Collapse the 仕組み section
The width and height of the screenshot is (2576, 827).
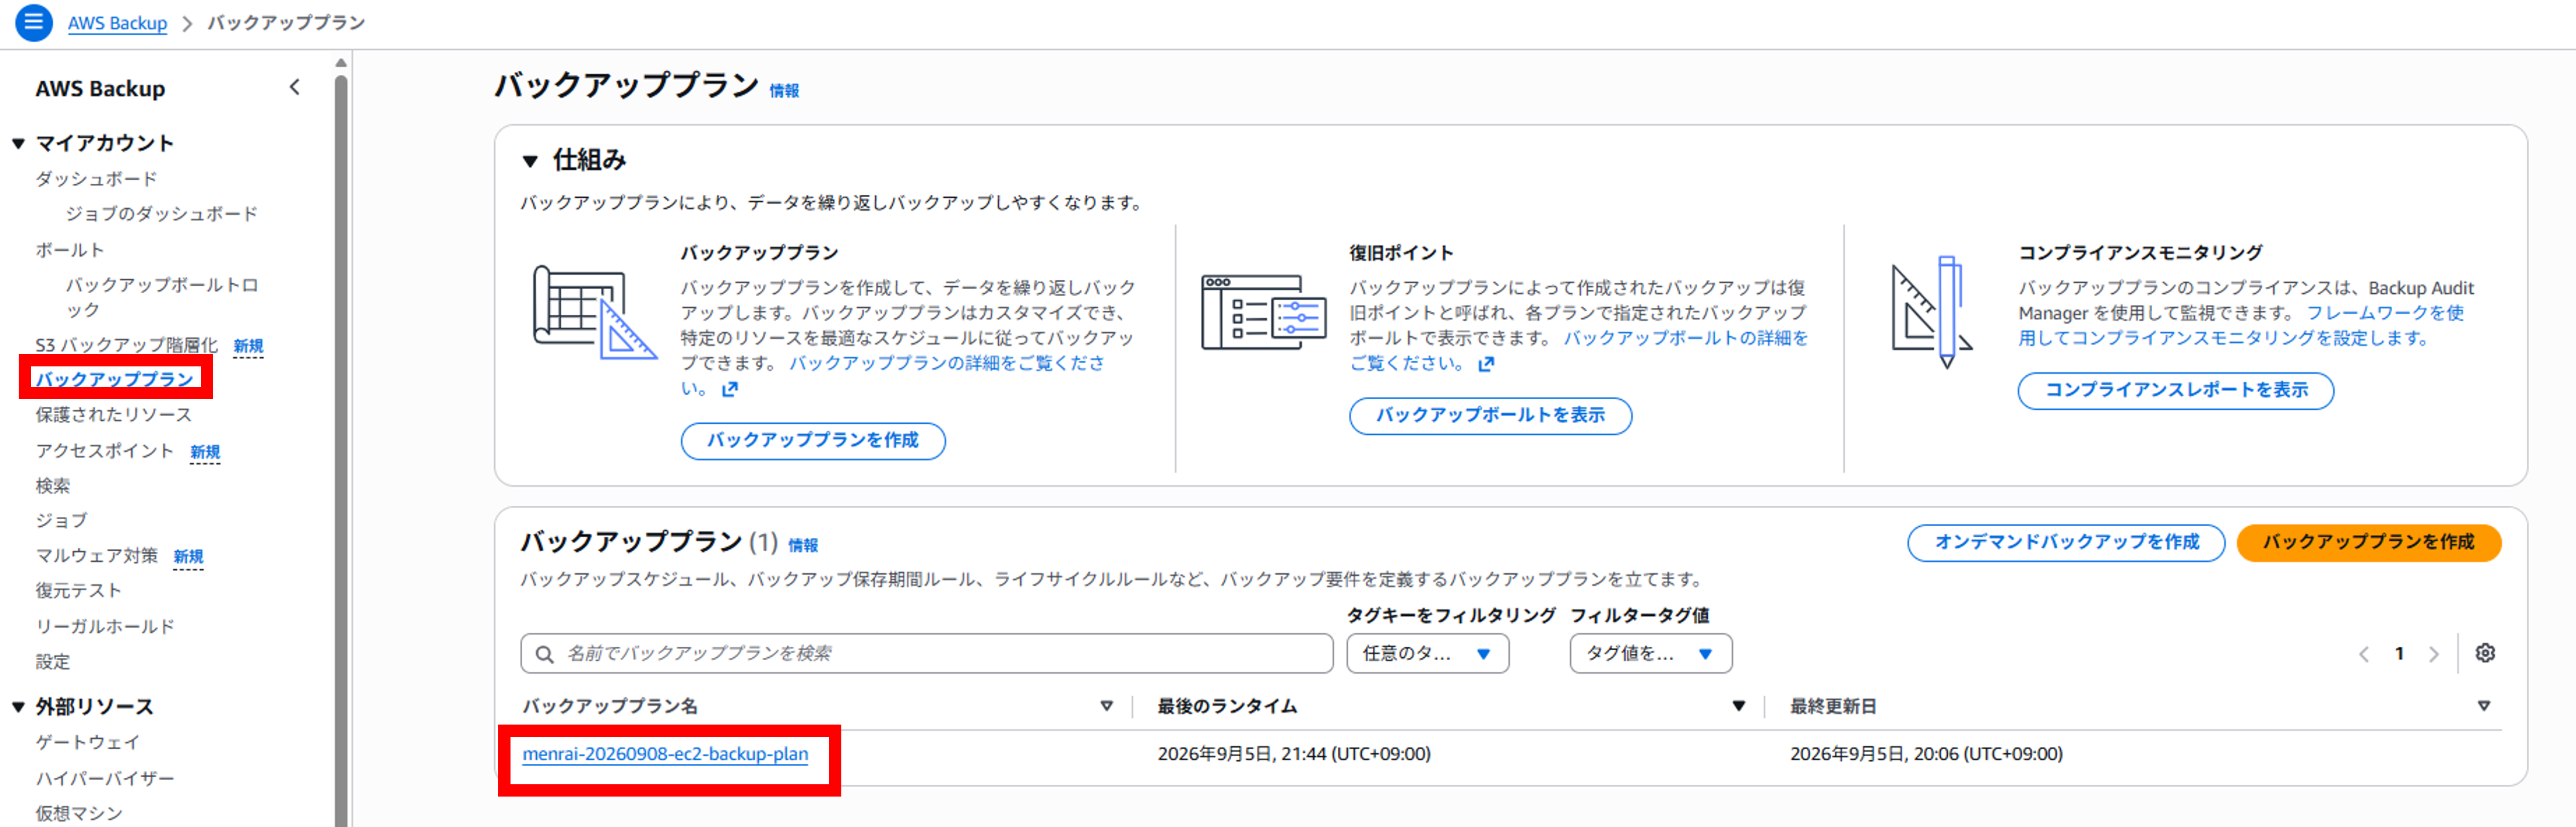[531, 161]
